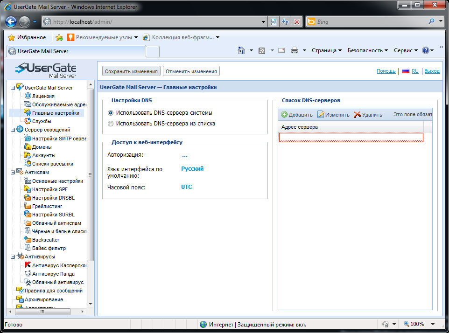449x333 pixels.
Task: Click the Грейлистинг icon
Action: pos(28,206)
